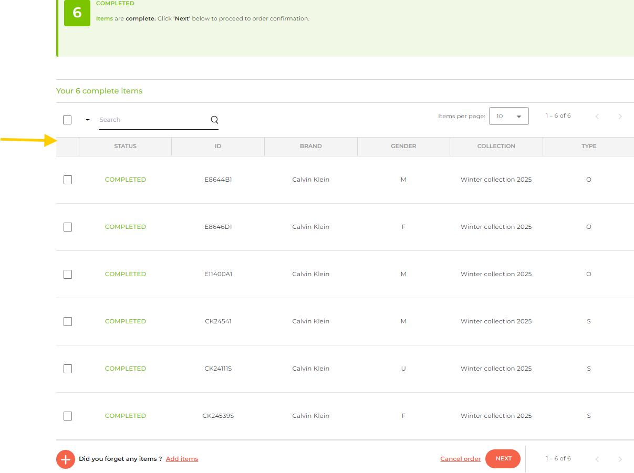This screenshot has height=473, width=634.
Task: Click the Cancel order link
Action: (x=460, y=459)
